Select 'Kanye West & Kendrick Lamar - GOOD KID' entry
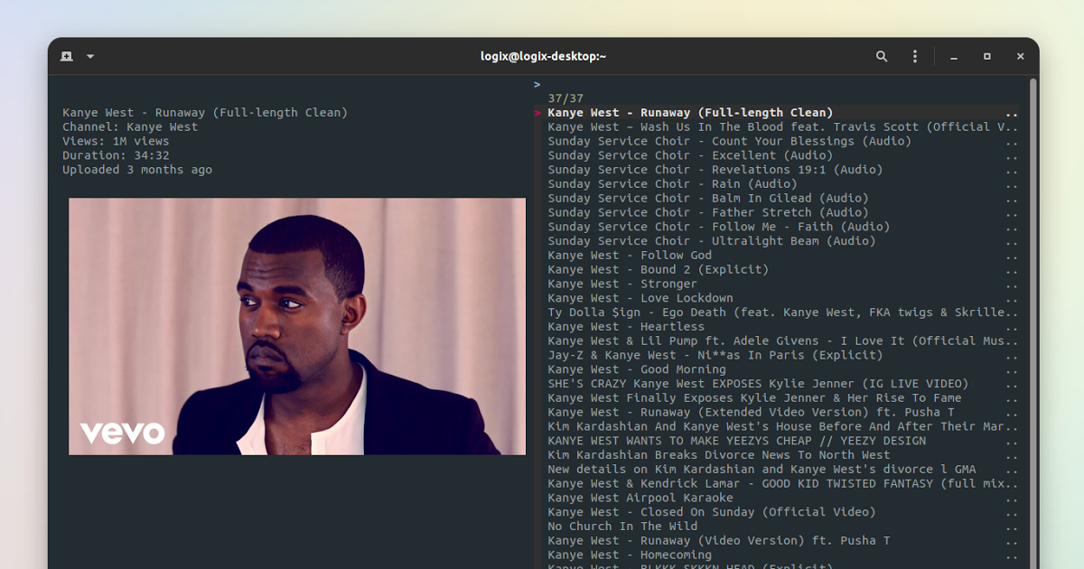Image resolution: width=1084 pixels, height=569 pixels. 782,484
